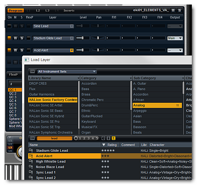Select the Analog sub category
Image resolution: width=200 pixels, height=188 pixels.
coord(157,105)
